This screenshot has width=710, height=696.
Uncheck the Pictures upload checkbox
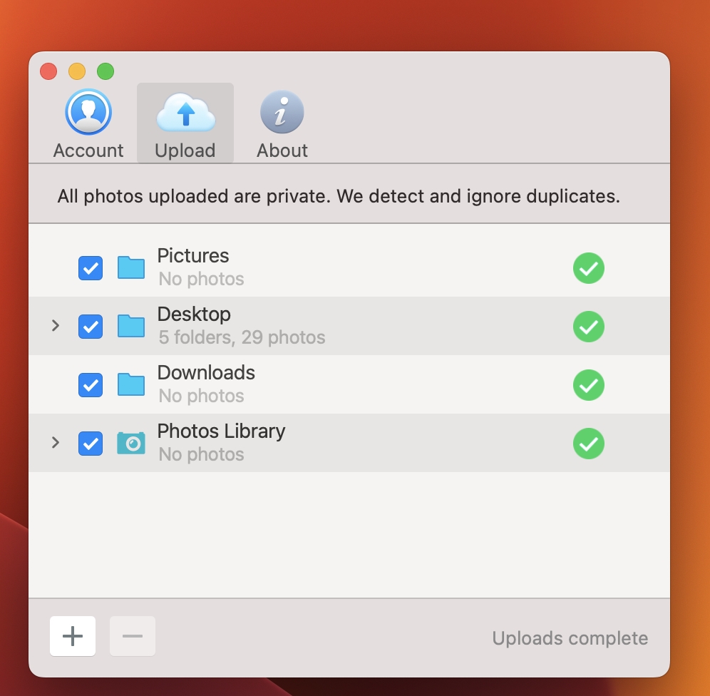click(90, 268)
